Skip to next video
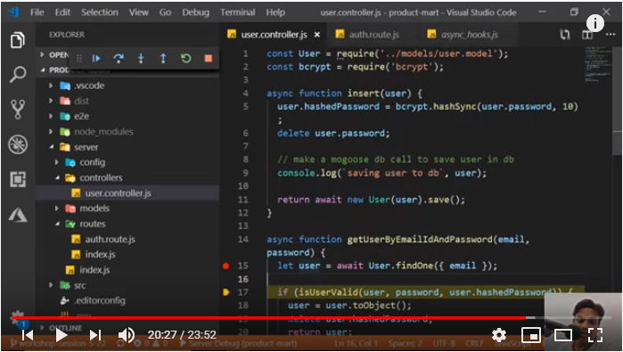 95,335
